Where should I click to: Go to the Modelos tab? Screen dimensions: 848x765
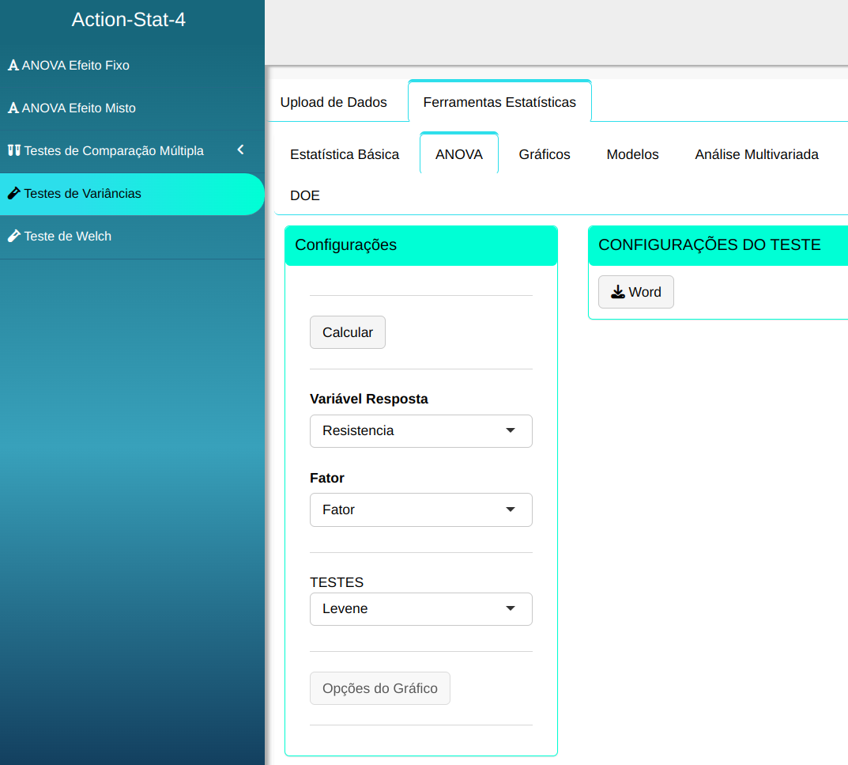tap(632, 154)
